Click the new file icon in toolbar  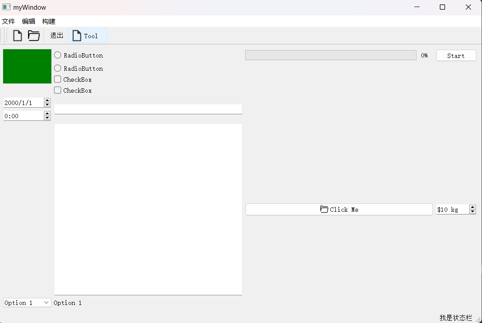tap(18, 36)
